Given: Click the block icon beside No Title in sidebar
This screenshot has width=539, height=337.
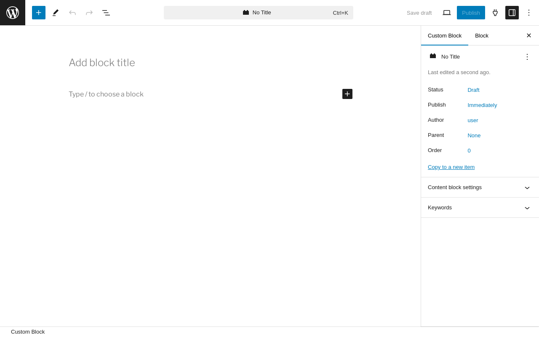Looking at the screenshot, I should click(x=433, y=56).
